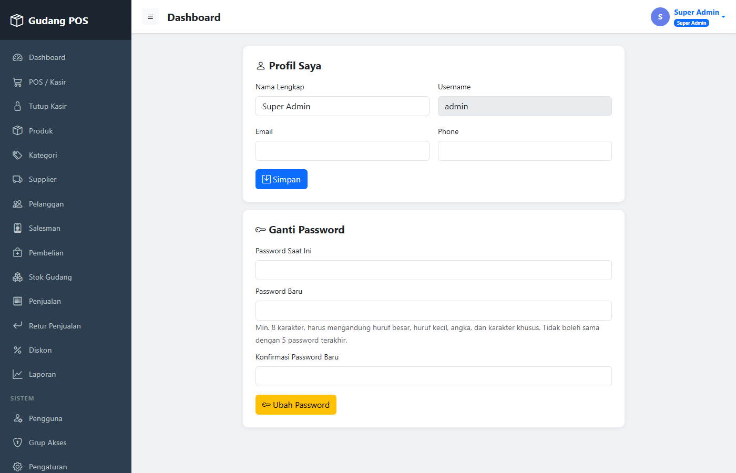Click the Laporan chart icon

click(17, 374)
